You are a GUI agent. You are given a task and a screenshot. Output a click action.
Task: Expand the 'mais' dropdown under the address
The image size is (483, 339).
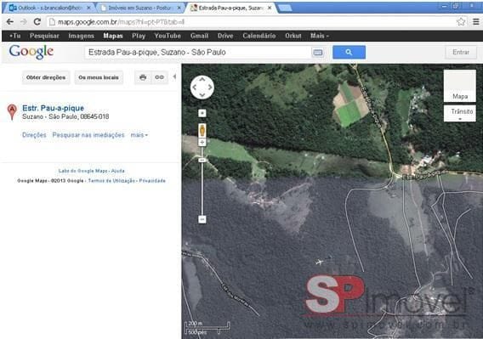(x=139, y=135)
